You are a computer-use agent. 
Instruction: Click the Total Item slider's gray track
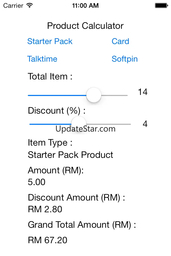[115, 95]
